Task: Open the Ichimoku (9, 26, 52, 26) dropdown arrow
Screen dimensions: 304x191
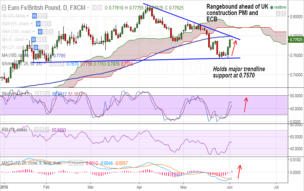Action: 46,64
